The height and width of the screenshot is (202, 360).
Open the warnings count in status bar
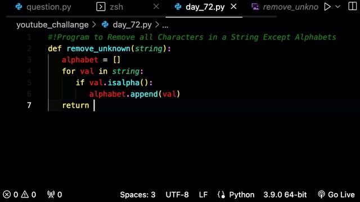coord(29,195)
